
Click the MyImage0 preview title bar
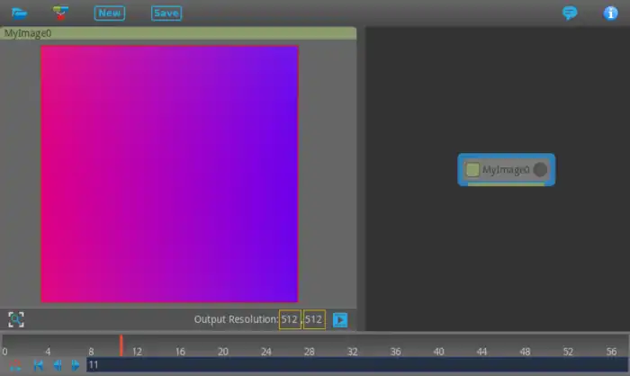[178, 32]
